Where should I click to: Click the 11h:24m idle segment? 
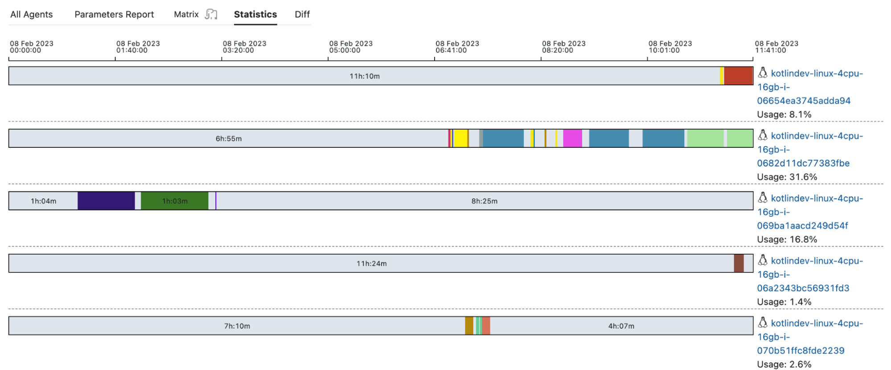(371, 263)
